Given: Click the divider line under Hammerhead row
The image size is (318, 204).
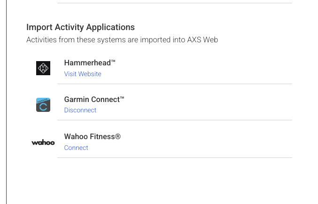Looking at the screenshot, I should point(174,84).
